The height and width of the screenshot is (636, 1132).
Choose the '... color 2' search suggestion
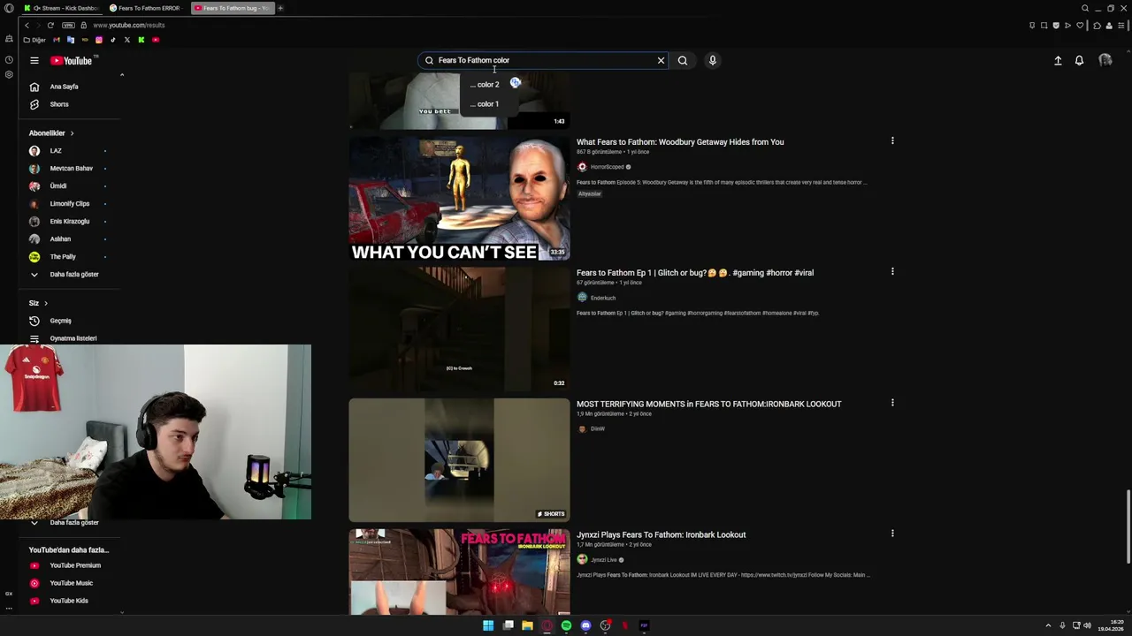[x=485, y=85]
